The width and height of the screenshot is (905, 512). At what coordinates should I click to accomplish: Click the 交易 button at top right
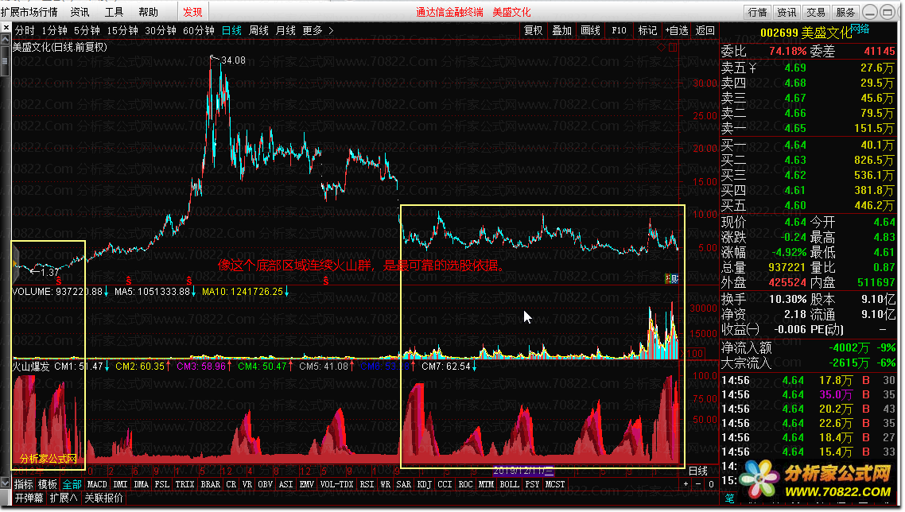[x=816, y=12]
